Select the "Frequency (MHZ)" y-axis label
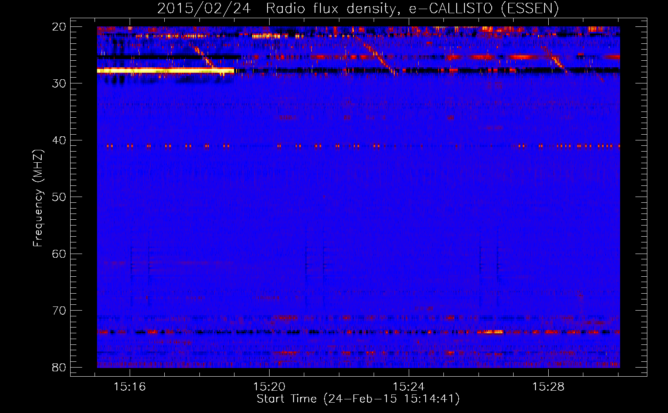 tap(38, 198)
